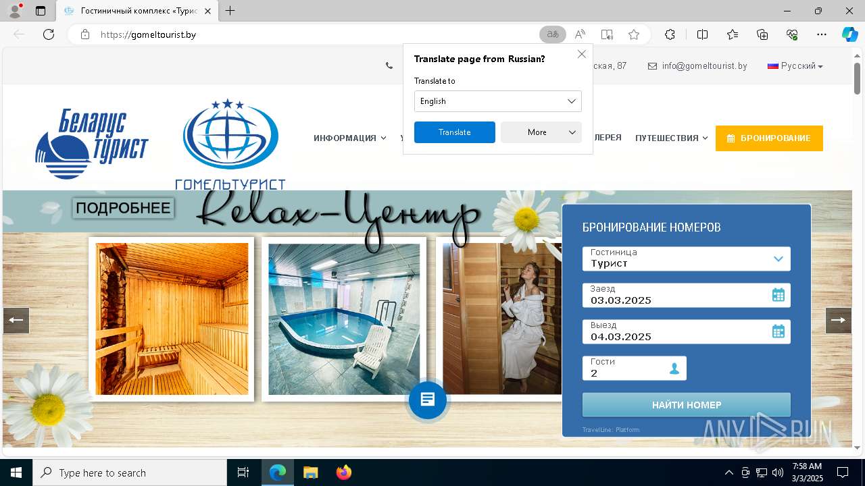Click the Заезд check-in date field
Viewport: 865px width, 486px height.
point(687,295)
